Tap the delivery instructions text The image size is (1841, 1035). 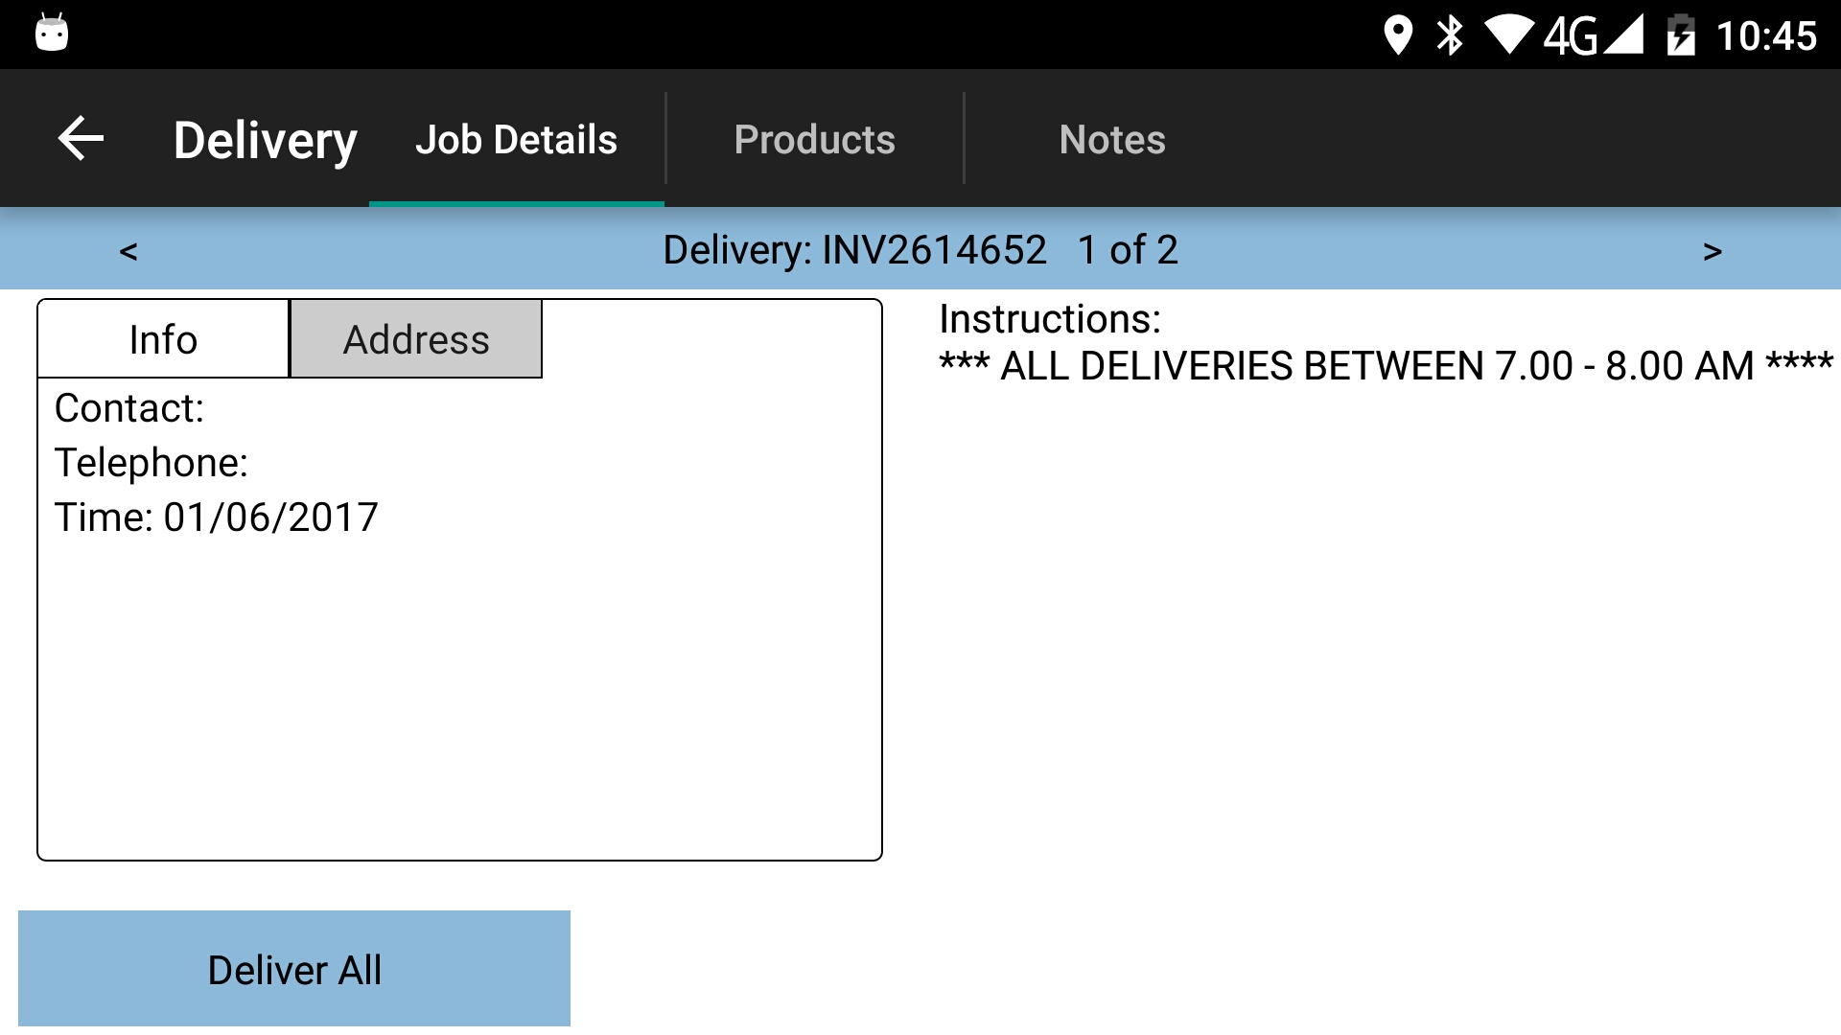[x=1386, y=366]
